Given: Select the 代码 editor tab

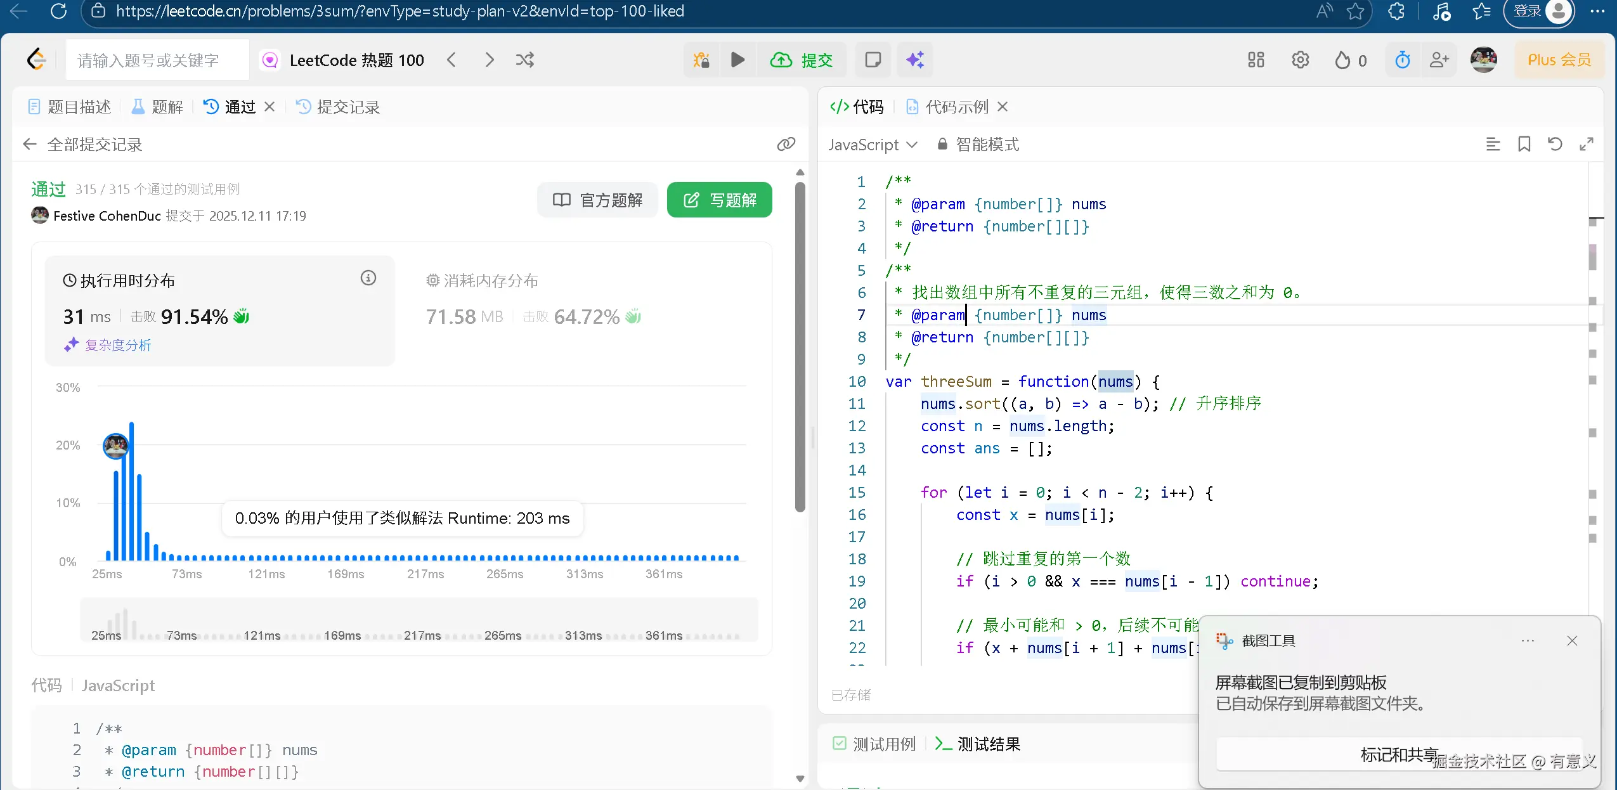Looking at the screenshot, I should point(857,107).
